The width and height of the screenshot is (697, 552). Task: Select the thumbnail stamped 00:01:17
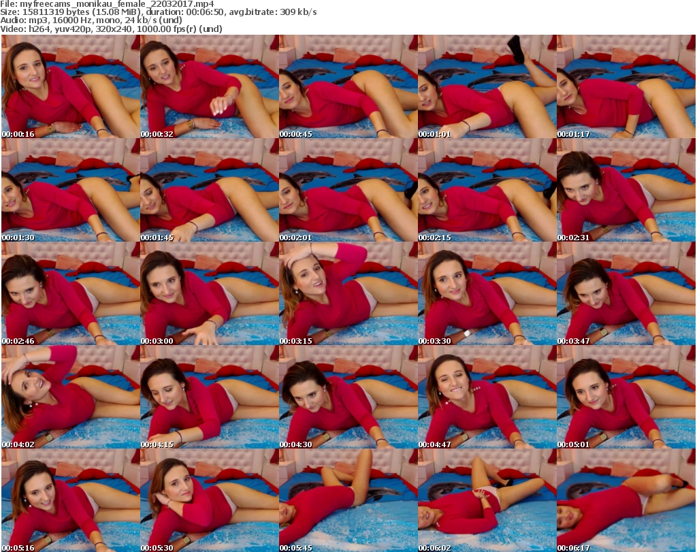tap(626, 86)
